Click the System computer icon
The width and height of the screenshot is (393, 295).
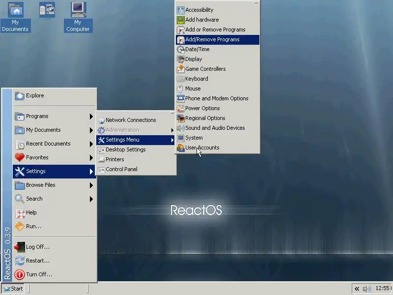tap(180, 138)
